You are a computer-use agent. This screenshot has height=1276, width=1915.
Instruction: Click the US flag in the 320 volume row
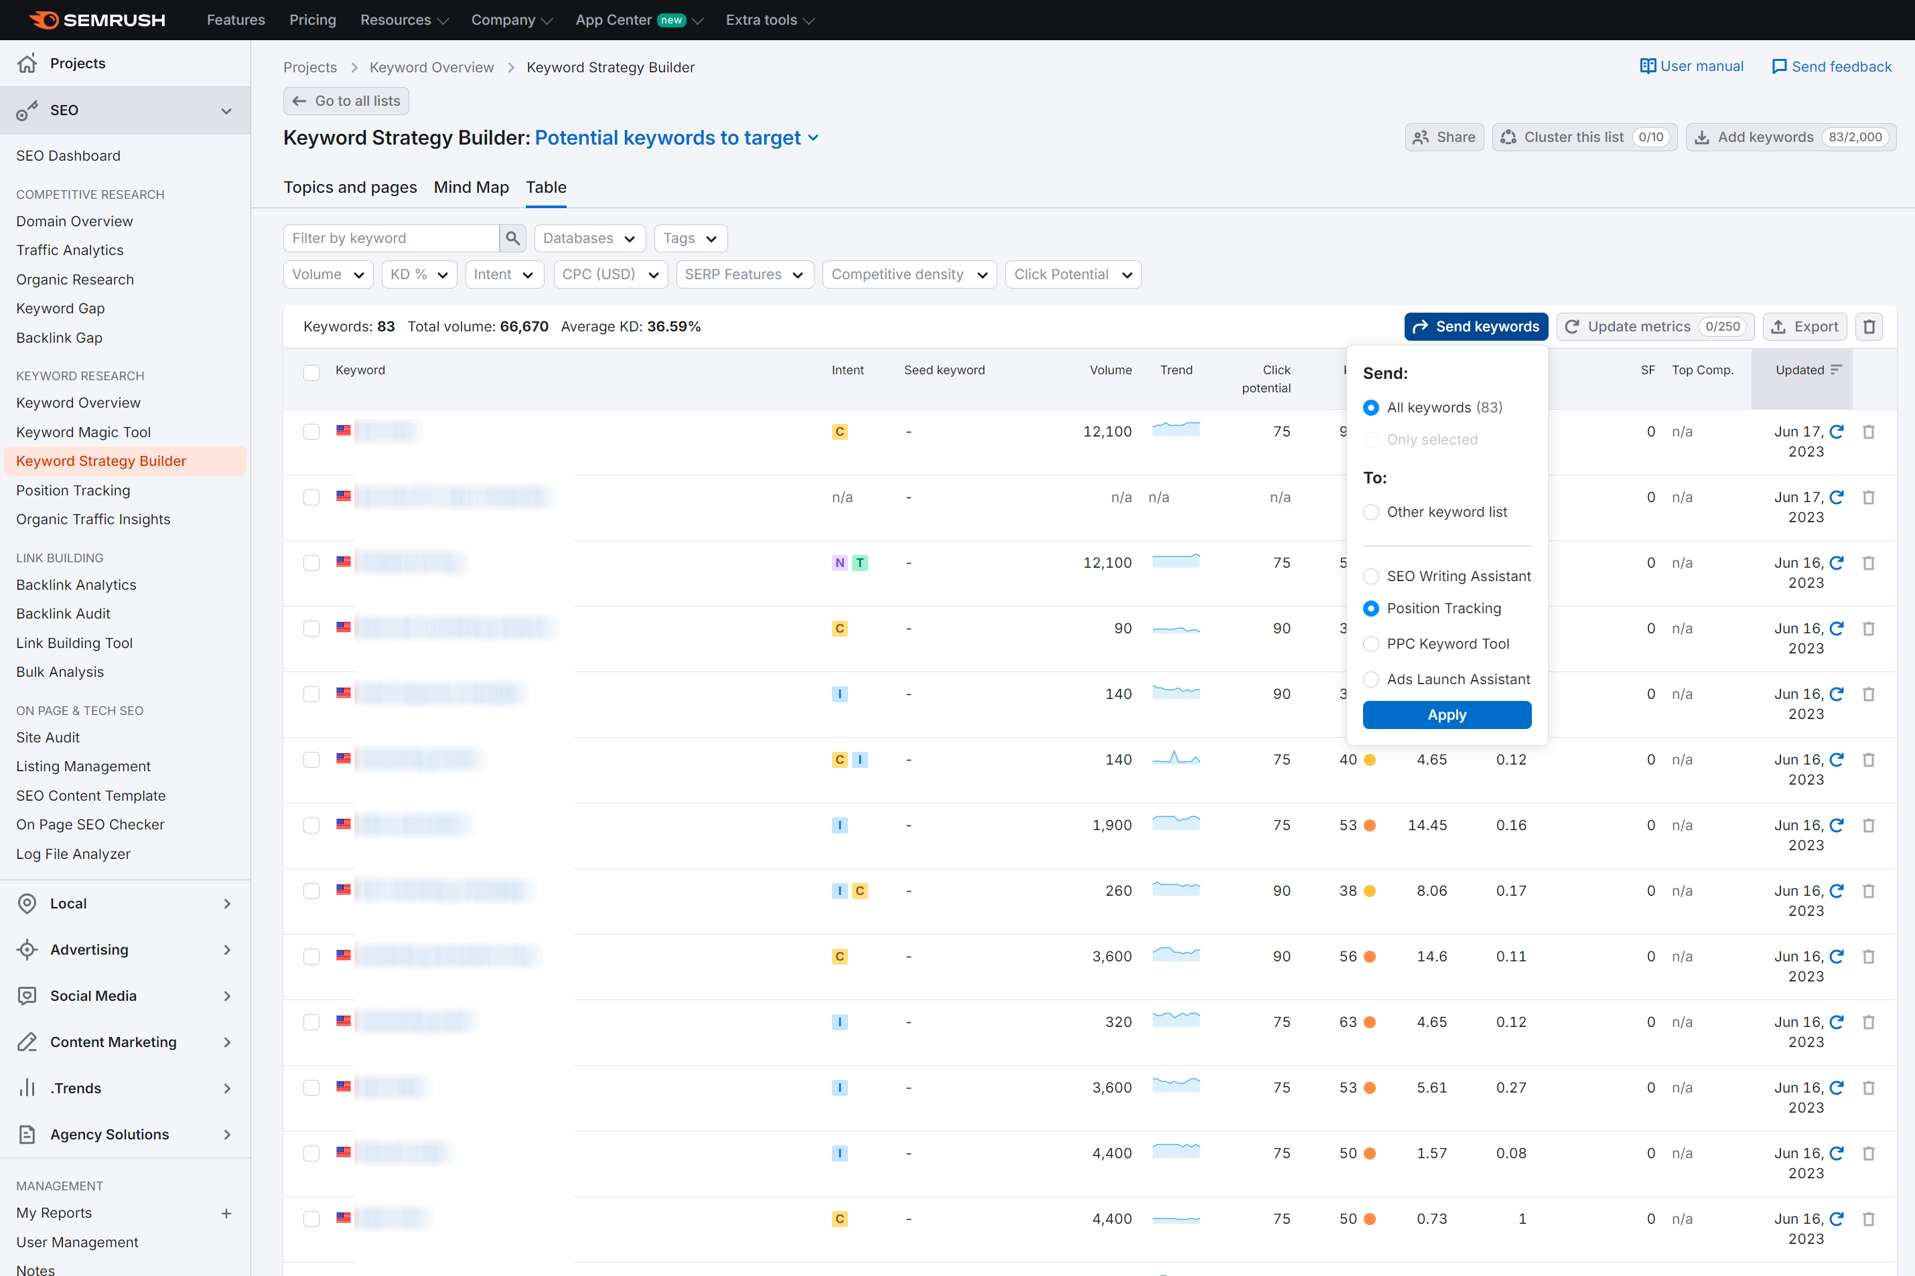[344, 1020]
